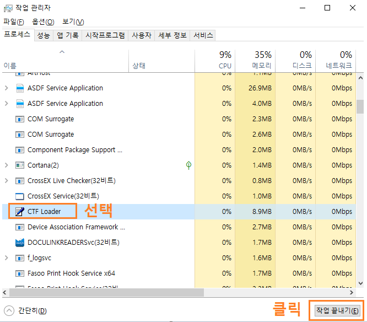Select the DOCULINKREADERSvc(32비트) row text
367x322 pixels.
pos(73,243)
